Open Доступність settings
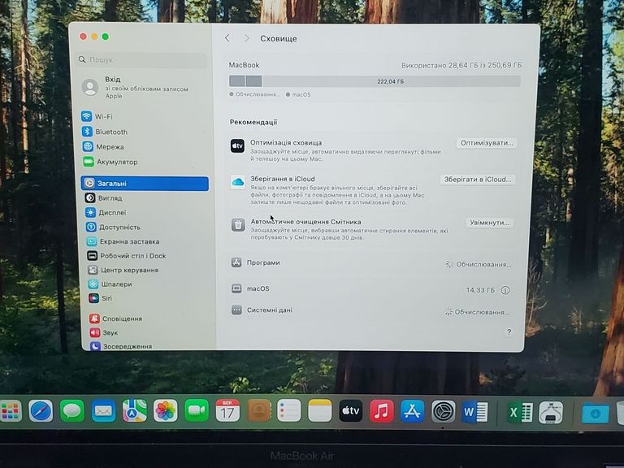624x468 pixels. 114,227
